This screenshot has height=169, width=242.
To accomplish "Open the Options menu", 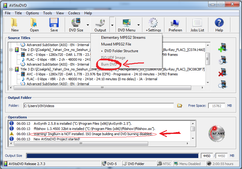I will 32,13.
